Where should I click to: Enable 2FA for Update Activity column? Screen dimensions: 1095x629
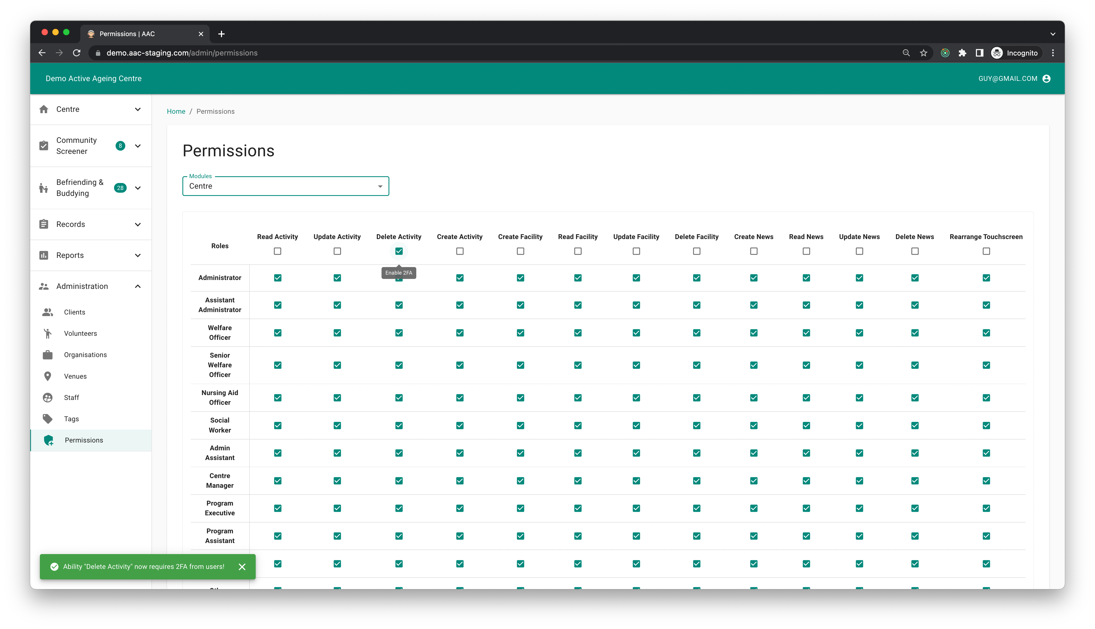[337, 251]
